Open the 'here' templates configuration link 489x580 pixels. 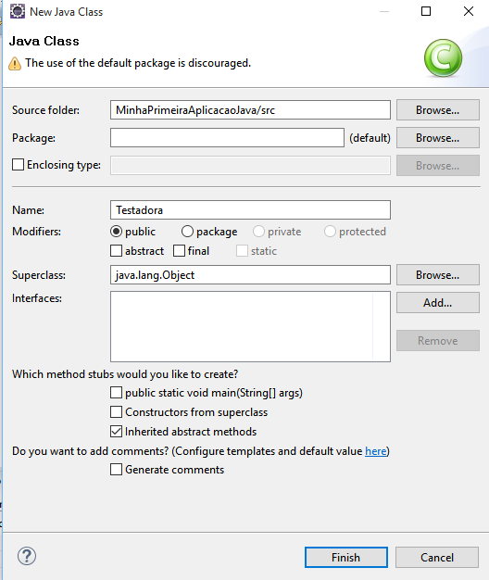point(375,451)
